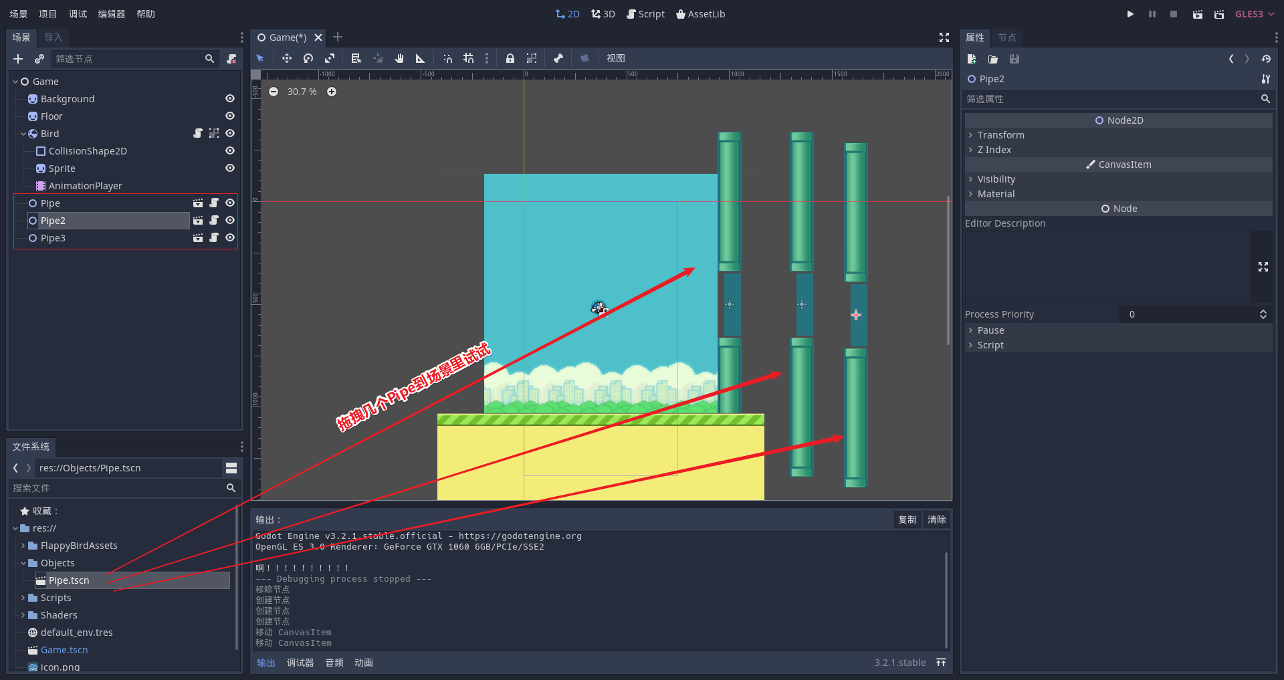Image resolution: width=1284 pixels, height=680 pixels.
Task: Expand the FlappyBirdAssets folder
Action: pyautogui.click(x=23, y=546)
